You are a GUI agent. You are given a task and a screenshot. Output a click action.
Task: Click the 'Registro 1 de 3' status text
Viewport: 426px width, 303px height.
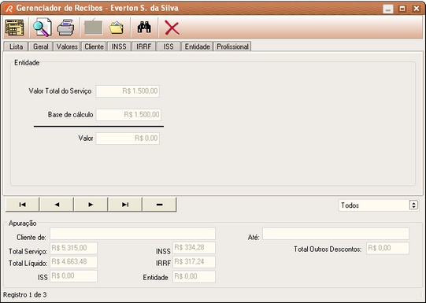[x=25, y=295]
